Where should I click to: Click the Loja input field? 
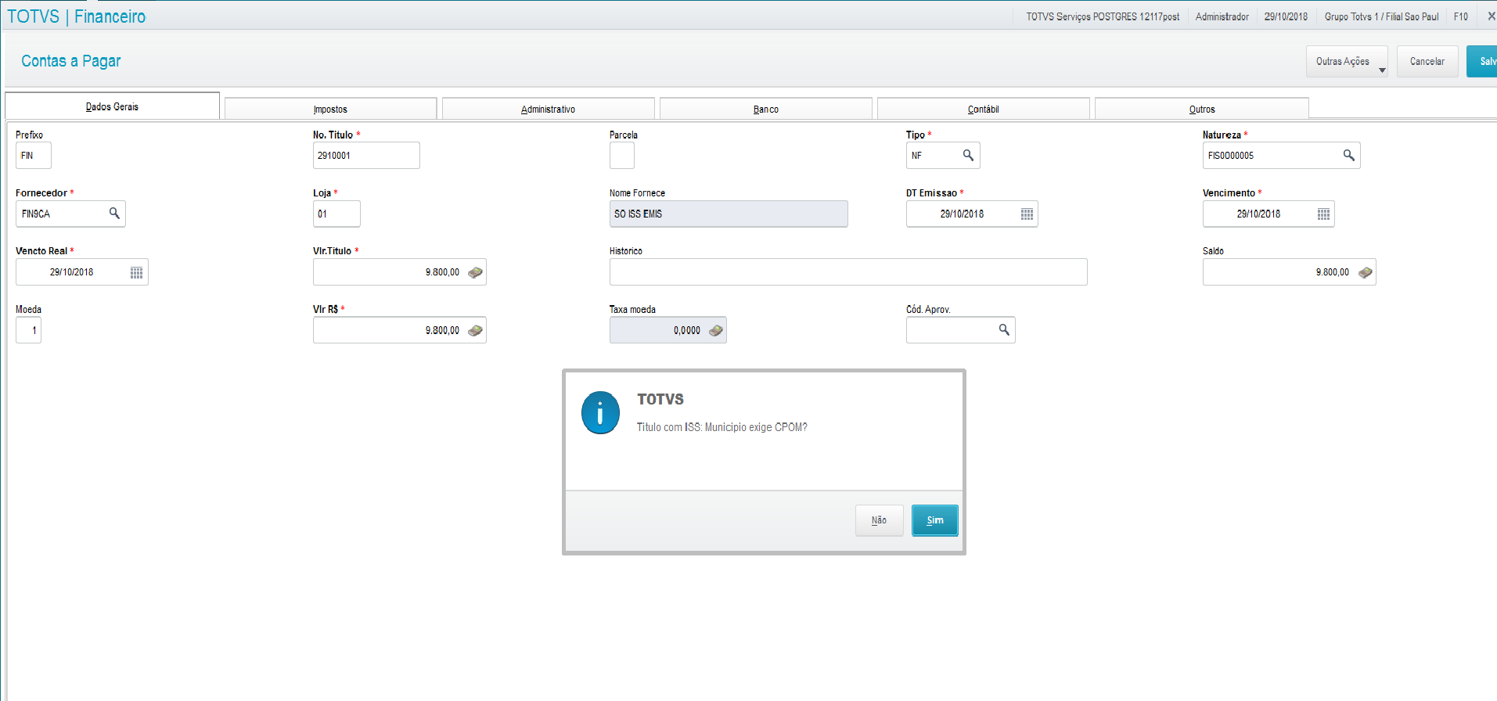(x=336, y=214)
